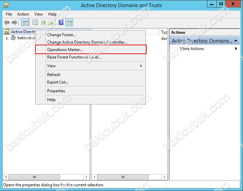The width and height of the screenshot is (243, 191).
Task: Click the left scroll arrow of tree pane
Action: click(x=6, y=177)
